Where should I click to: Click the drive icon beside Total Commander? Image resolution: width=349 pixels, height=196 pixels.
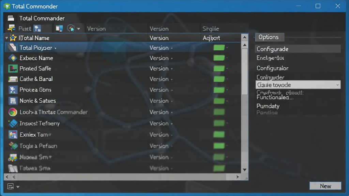[11, 18]
